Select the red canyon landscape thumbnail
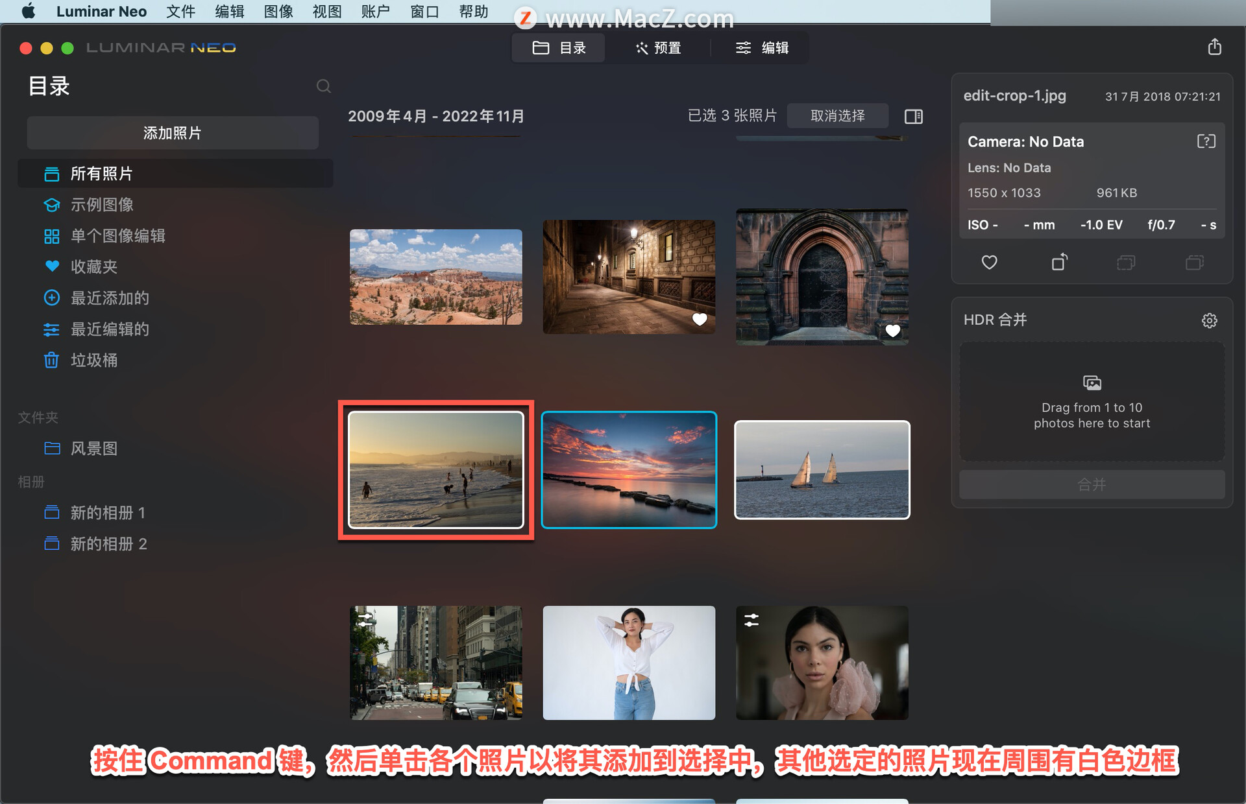Image resolution: width=1246 pixels, height=804 pixels. tap(435, 277)
